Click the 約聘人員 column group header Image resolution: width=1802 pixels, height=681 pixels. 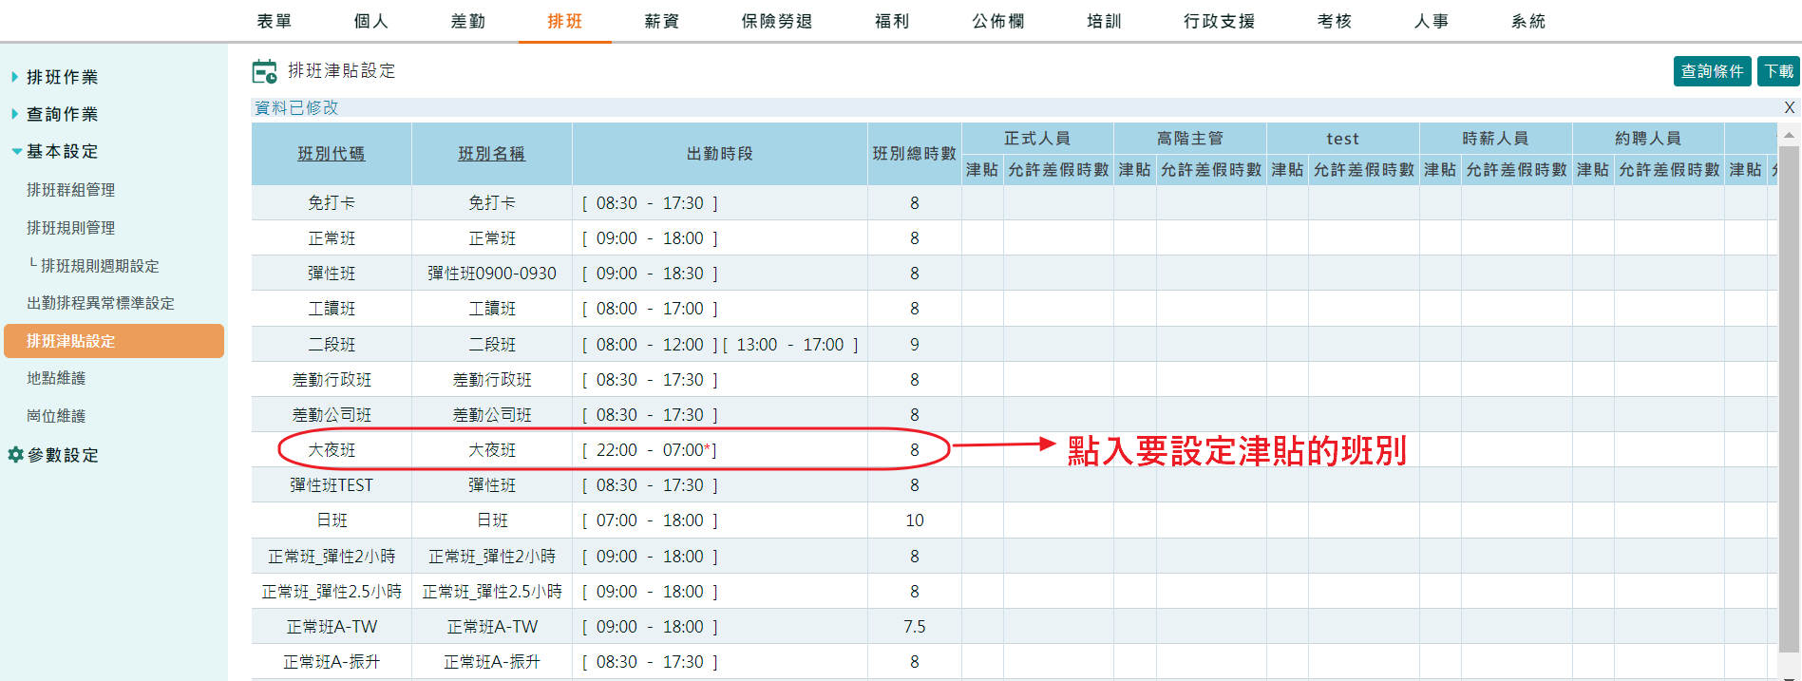pyautogui.click(x=1649, y=139)
